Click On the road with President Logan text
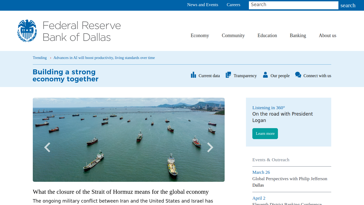Screen dimensions: 364x205 pos(283,117)
